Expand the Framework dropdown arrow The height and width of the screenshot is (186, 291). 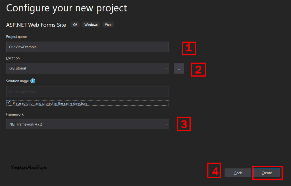167,124
